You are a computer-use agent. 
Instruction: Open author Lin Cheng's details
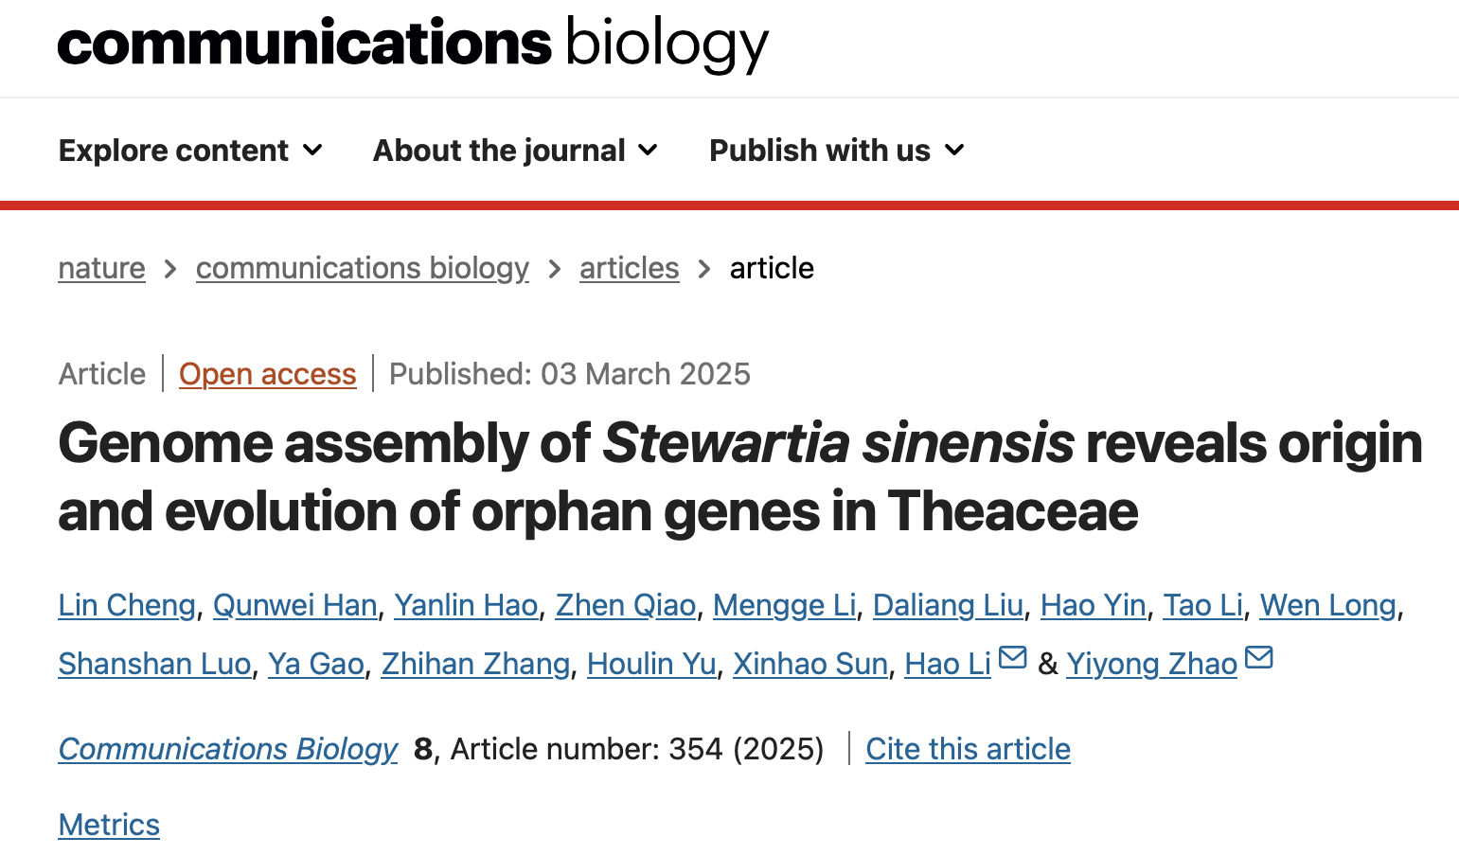pyautogui.click(x=127, y=605)
